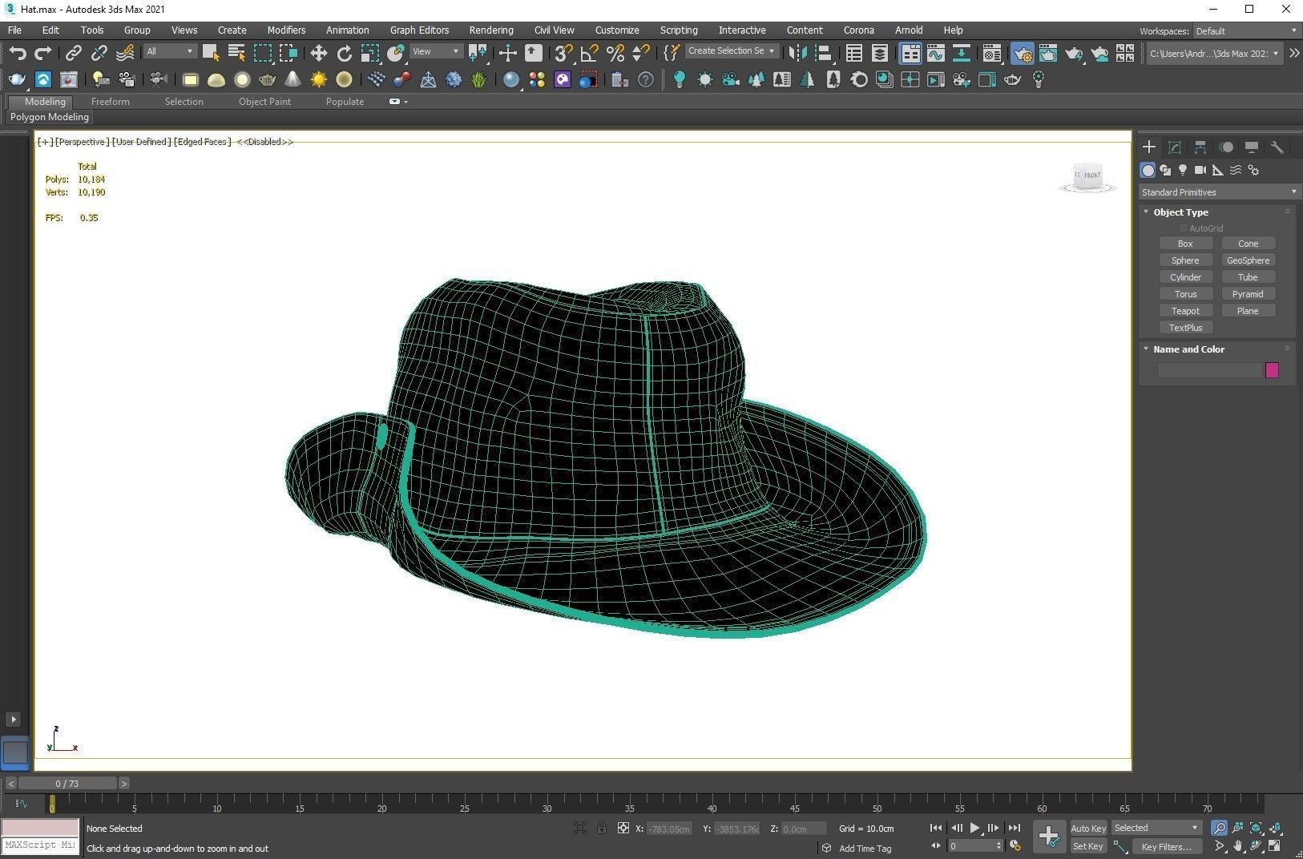
Task: Click the 0 / 73 time slider handle
Action: [x=67, y=784]
